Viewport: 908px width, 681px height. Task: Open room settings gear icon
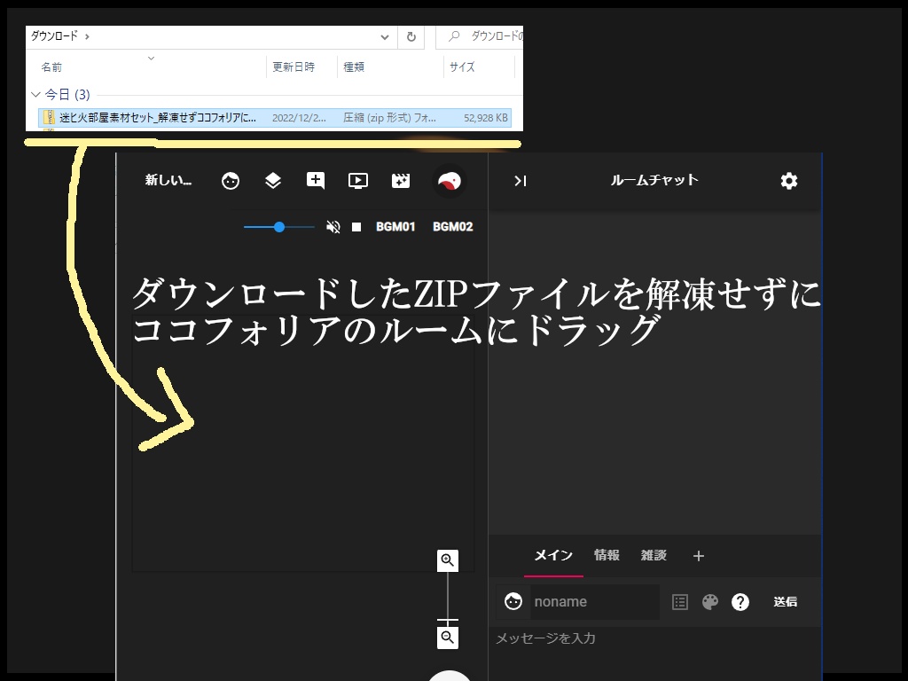788,181
